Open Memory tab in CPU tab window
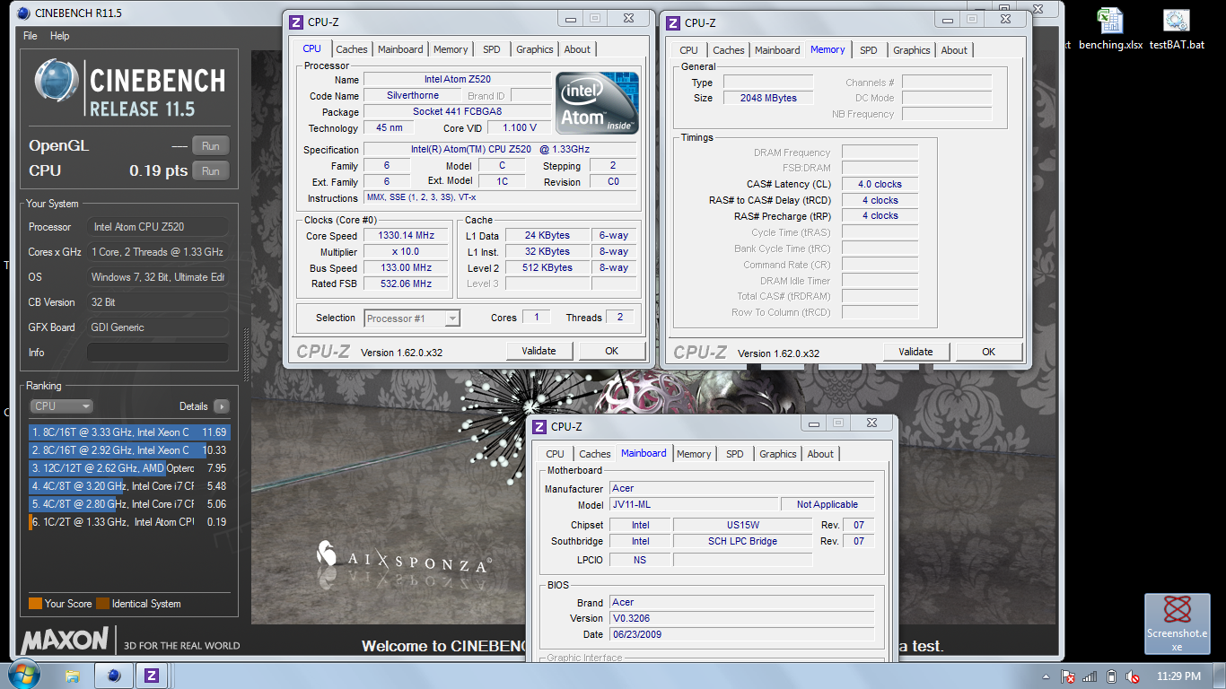This screenshot has width=1226, height=689. (451, 50)
